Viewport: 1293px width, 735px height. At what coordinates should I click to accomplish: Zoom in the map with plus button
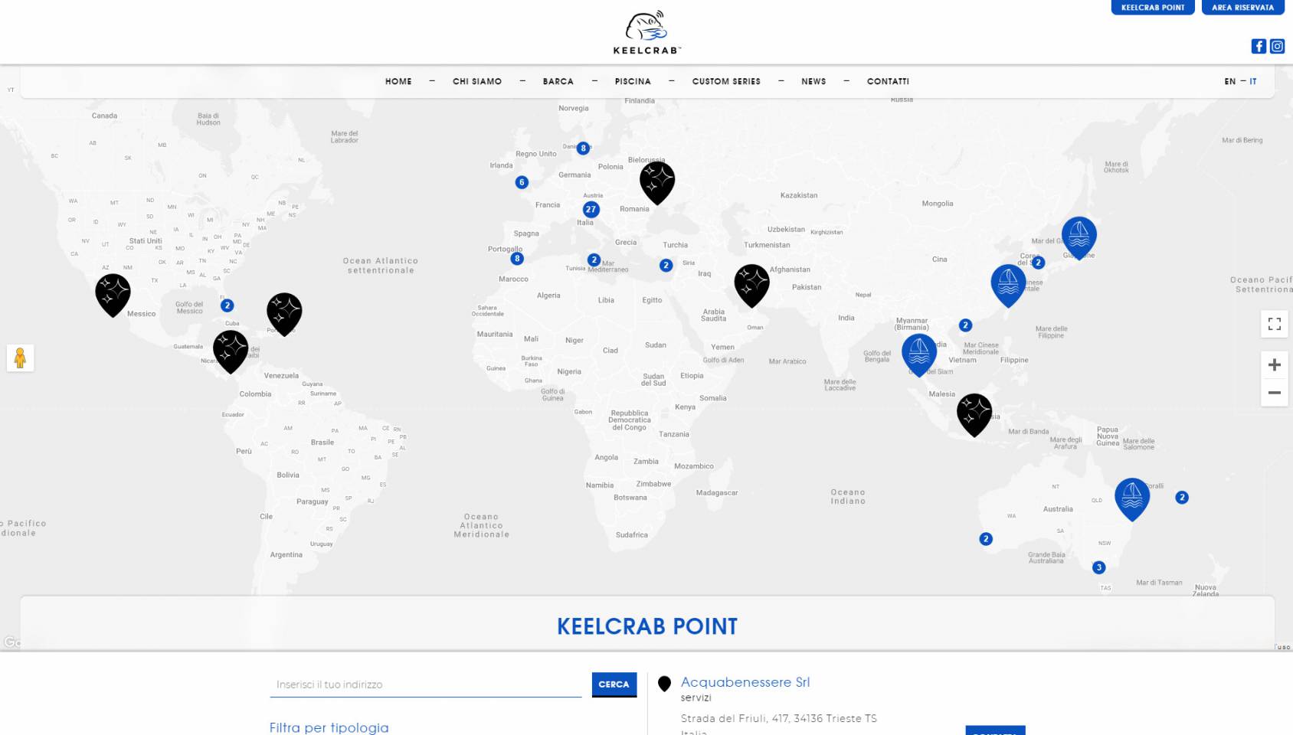(x=1275, y=365)
